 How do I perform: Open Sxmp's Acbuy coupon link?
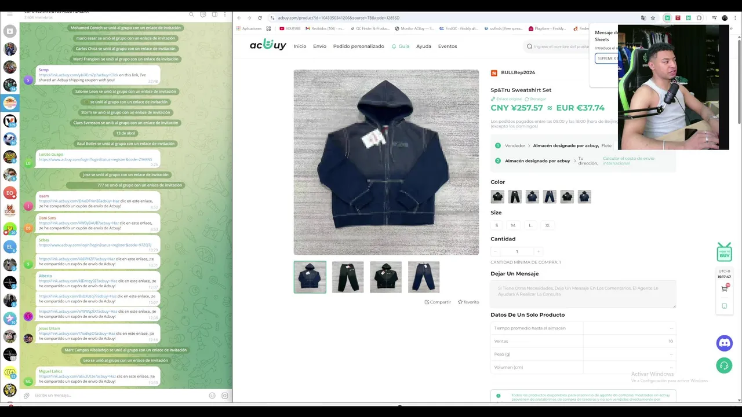click(x=78, y=75)
